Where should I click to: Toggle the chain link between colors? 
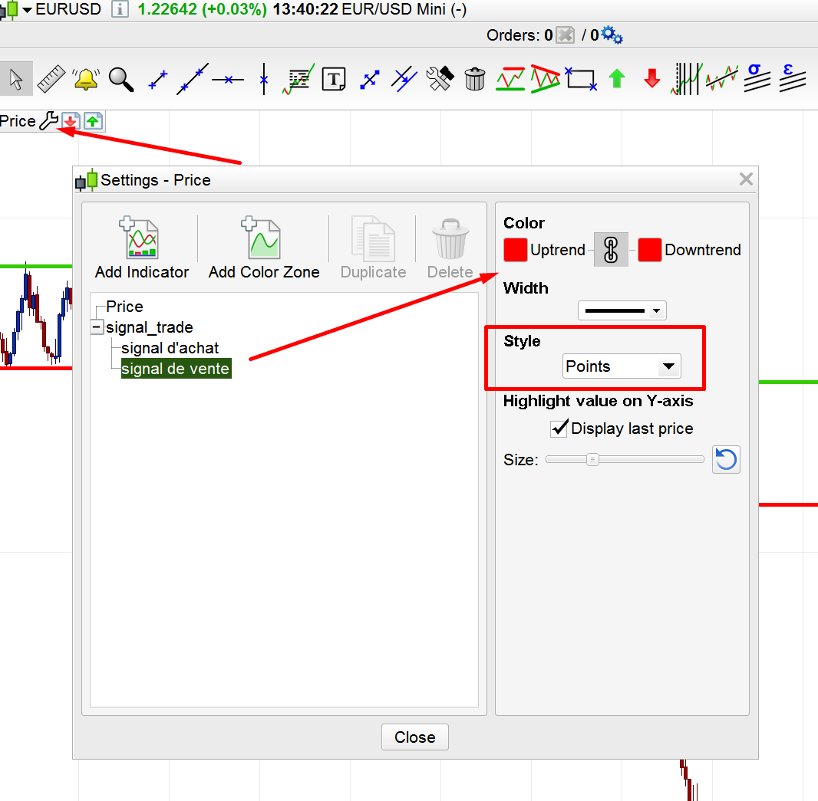click(x=611, y=250)
